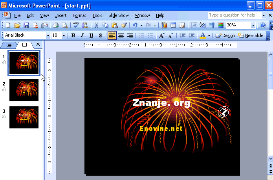Print the presentation
The width and height of the screenshot is (273, 180).
click(55, 25)
